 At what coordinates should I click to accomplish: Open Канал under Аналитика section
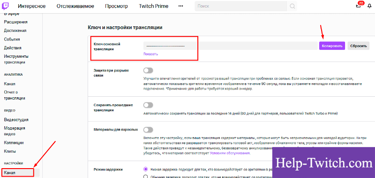[x=10, y=84]
